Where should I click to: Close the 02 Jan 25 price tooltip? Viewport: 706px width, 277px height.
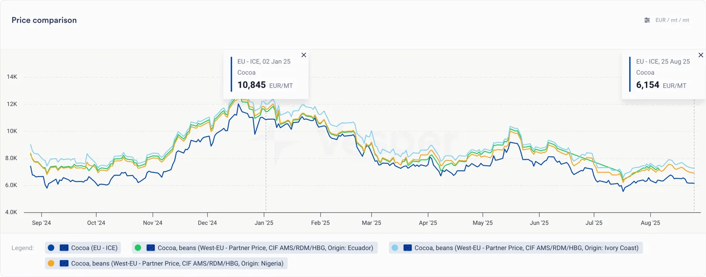304,55
